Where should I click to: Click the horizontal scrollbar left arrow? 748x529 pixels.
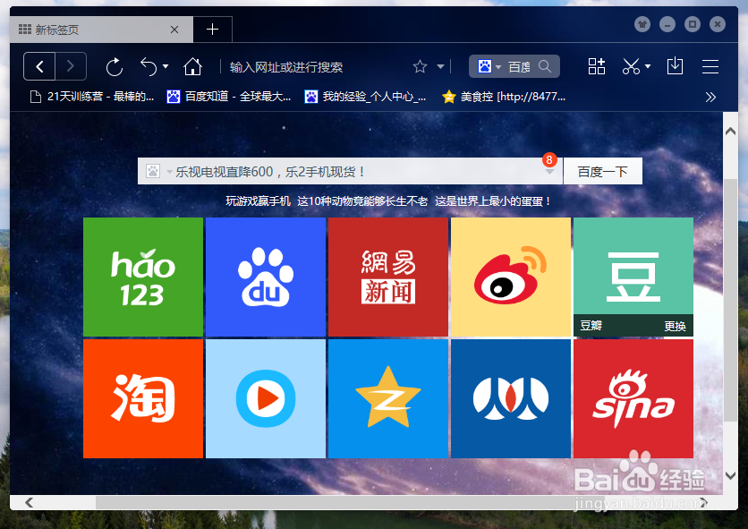tap(30, 502)
